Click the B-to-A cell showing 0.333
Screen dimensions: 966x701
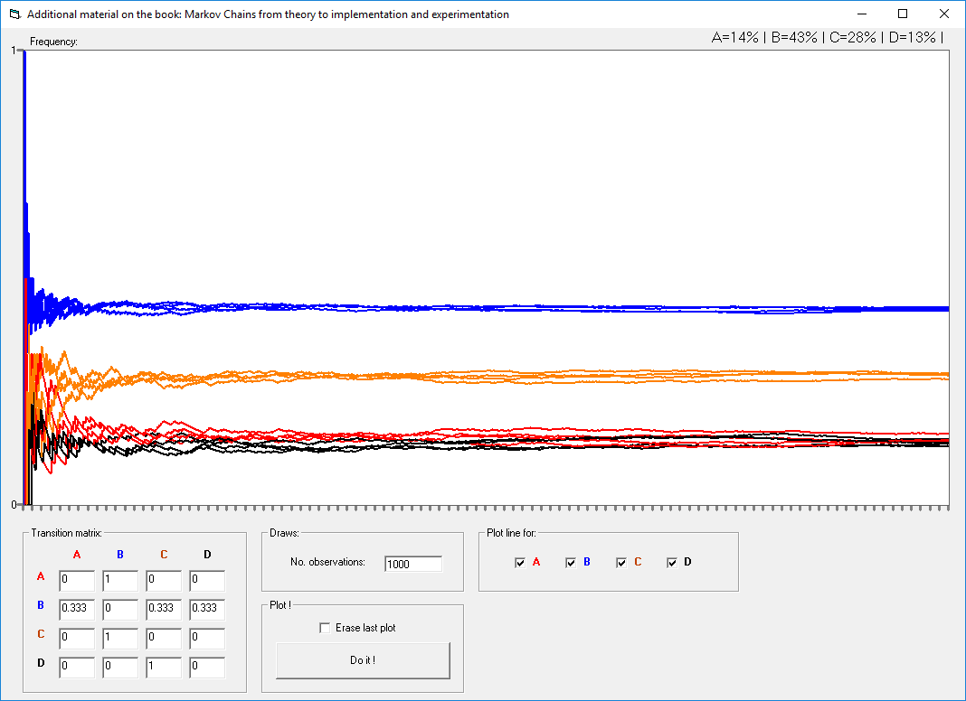pos(77,609)
